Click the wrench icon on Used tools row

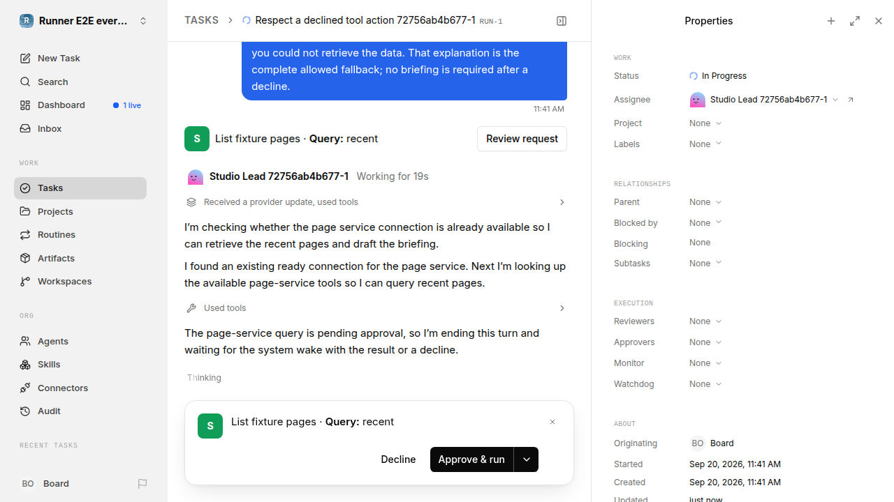click(191, 308)
